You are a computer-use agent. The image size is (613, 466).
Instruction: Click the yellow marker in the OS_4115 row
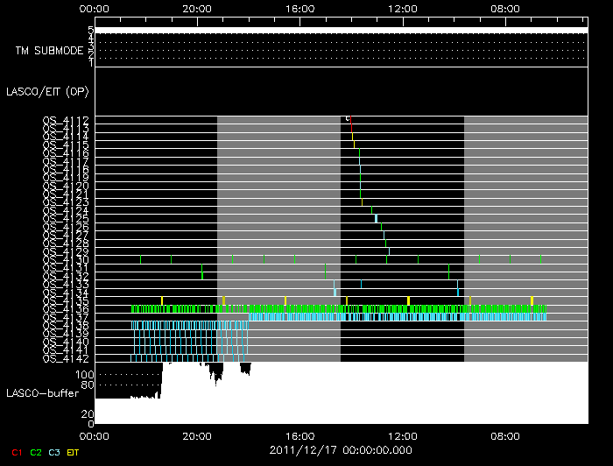click(354, 145)
